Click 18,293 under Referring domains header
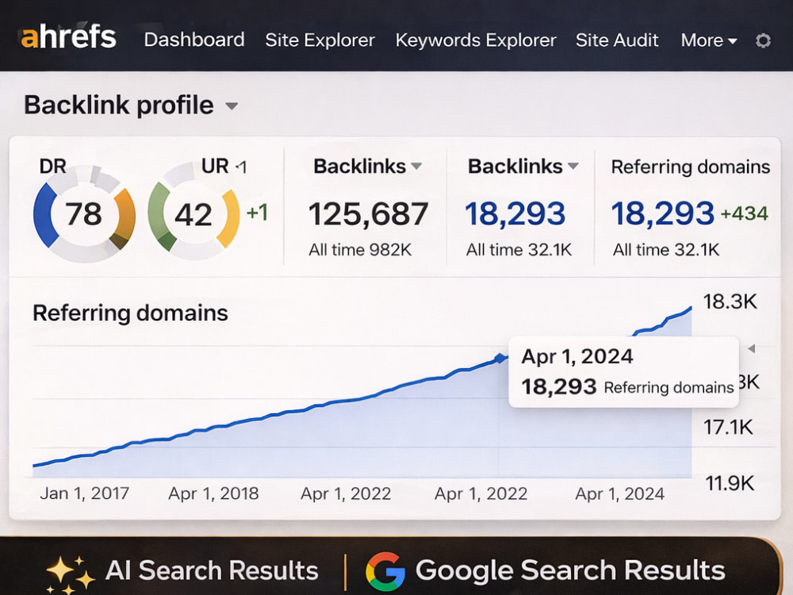This screenshot has width=793, height=595. tap(662, 213)
